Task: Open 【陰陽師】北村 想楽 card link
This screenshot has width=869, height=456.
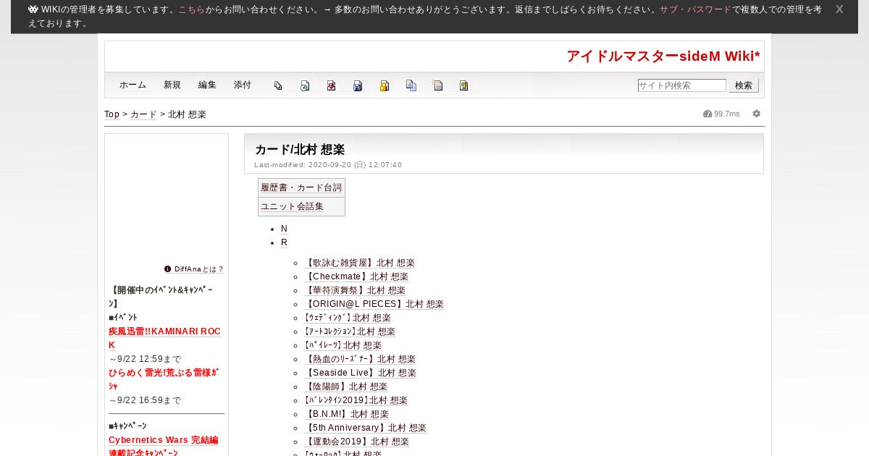Action: click(345, 387)
